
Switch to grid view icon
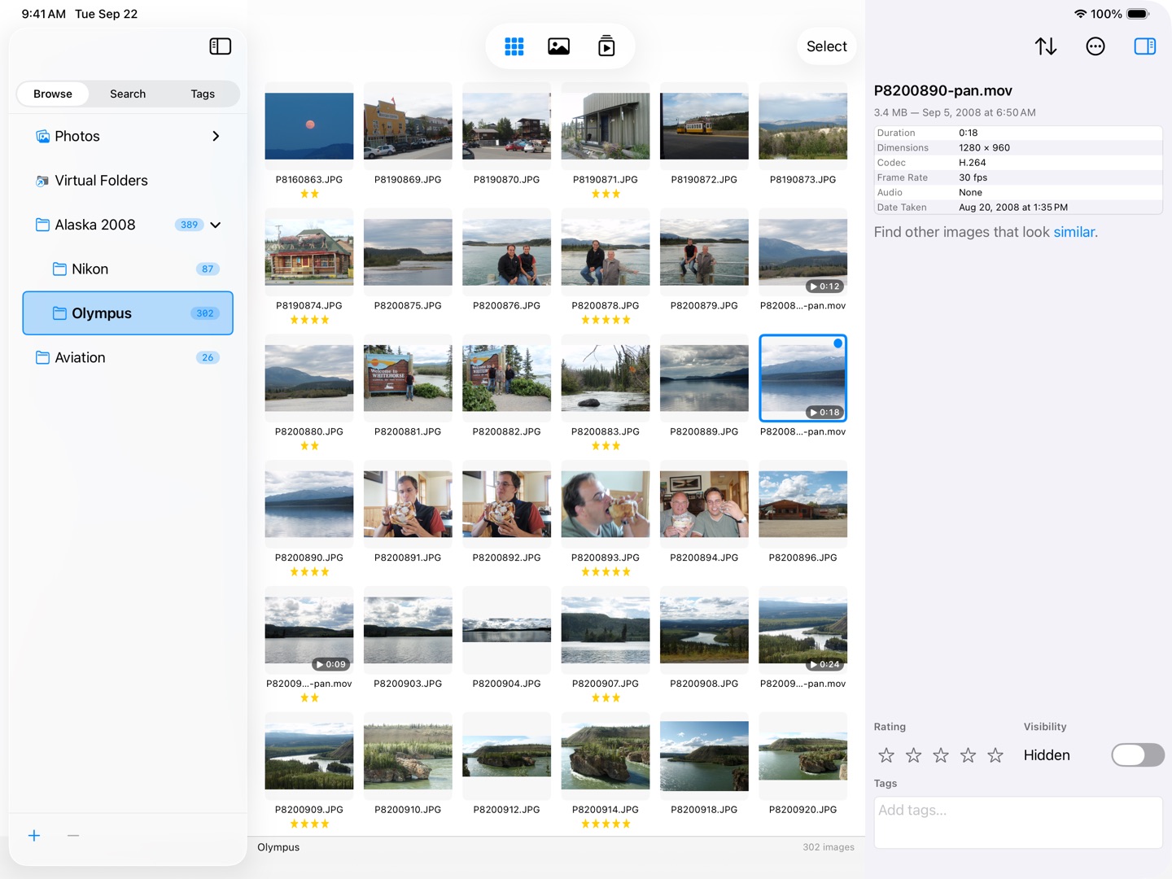click(x=514, y=46)
